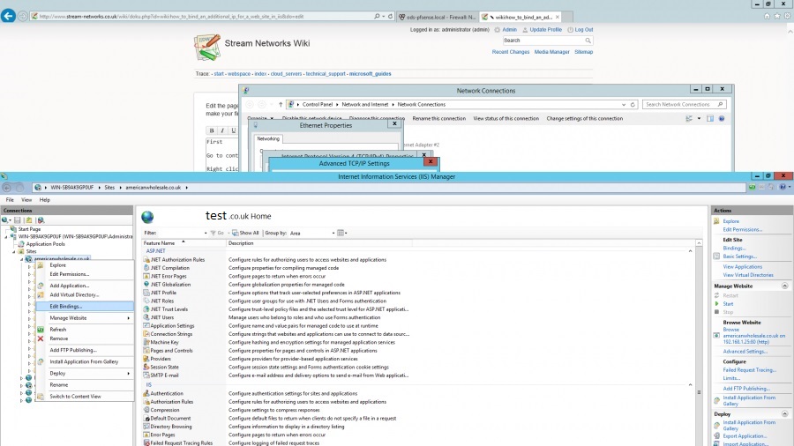Open the .NET Authorization Rules feature
794x446 pixels.
click(177, 259)
